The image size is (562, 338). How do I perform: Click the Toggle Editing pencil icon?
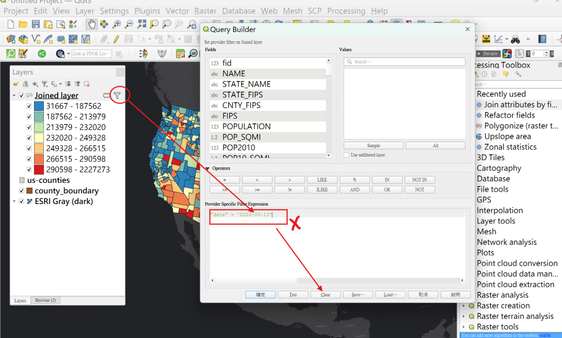coord(116,39)
